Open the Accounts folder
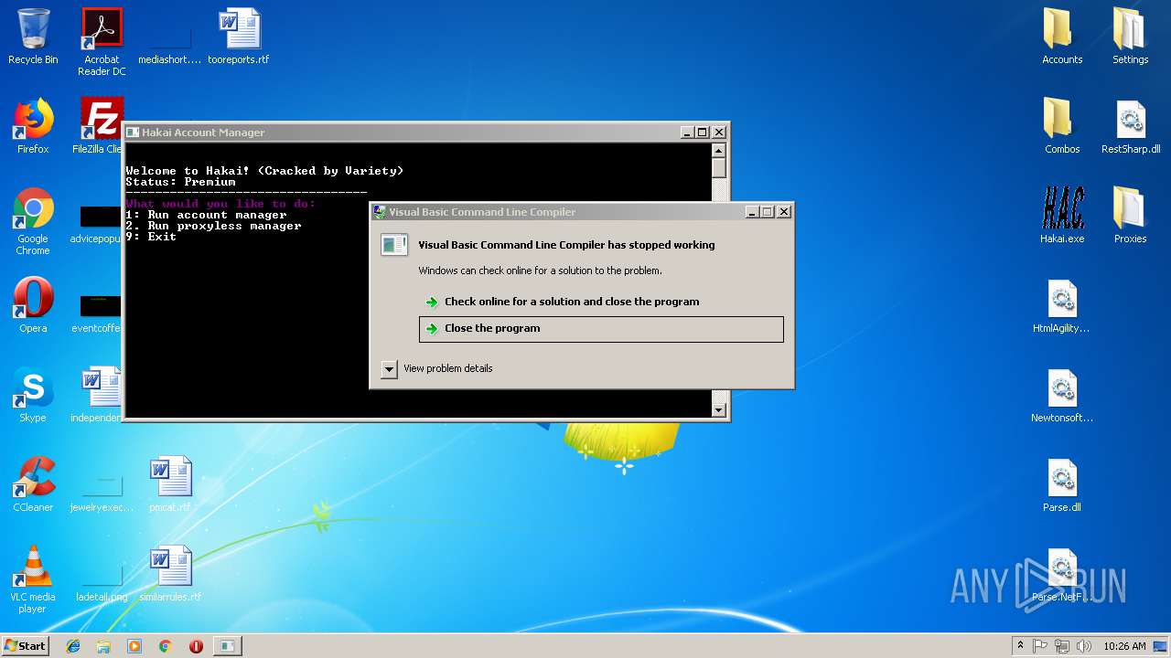The width and height of the screenshot is (1171, 658). (x=1062, y=37)
